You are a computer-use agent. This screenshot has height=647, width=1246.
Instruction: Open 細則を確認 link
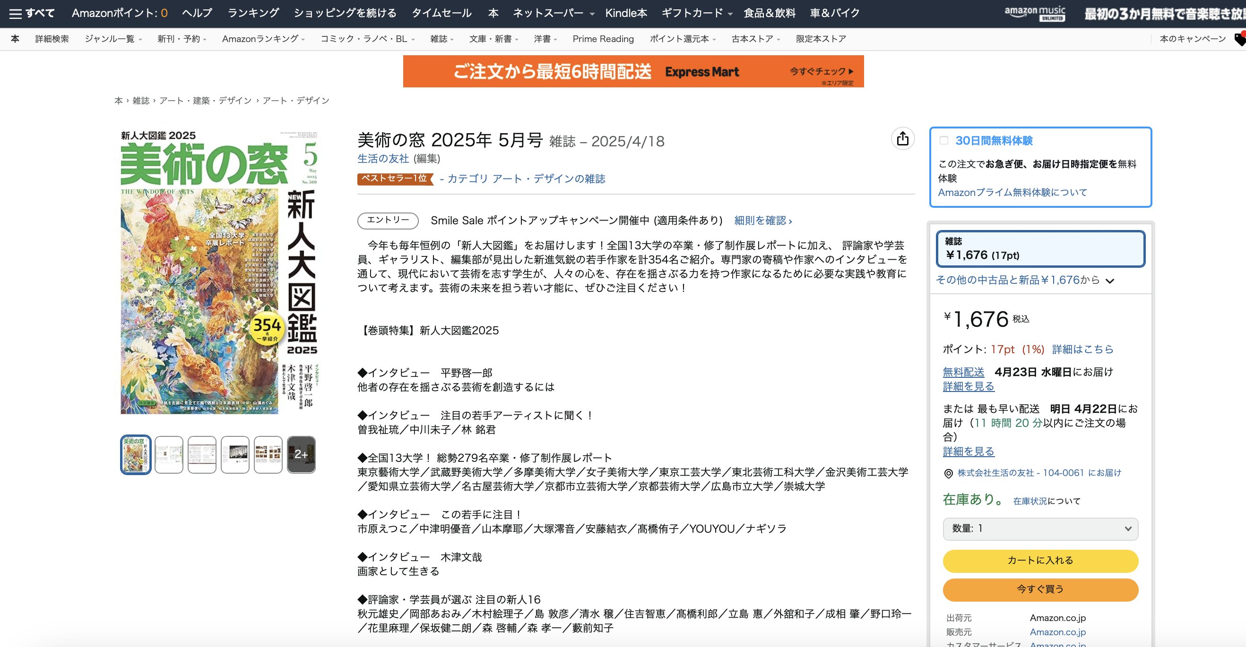point(763,221)
